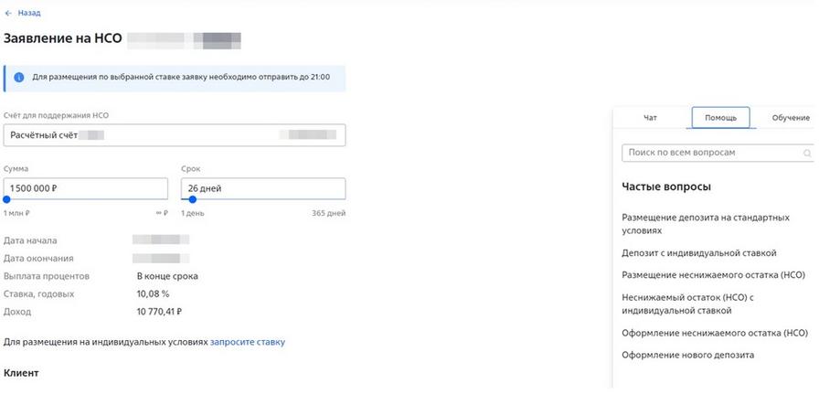Open Депозит с индивидуальной ставкой question
The image size is (840, 394).
click(698, 253)
